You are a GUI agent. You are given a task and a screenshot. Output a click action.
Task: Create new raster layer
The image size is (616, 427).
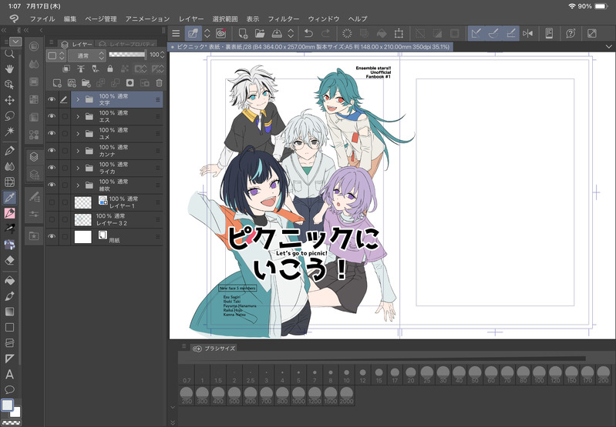tap(57, 83)
